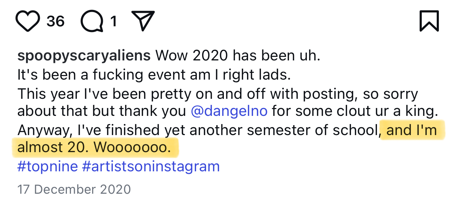457x209 pixels.
Task: Like the post with the heart icon
Action: coord(28,21)
